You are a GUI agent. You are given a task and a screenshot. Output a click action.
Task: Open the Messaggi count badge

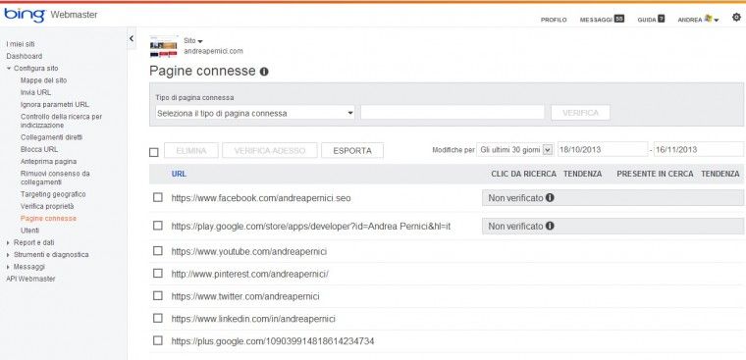click(x=619, y=19)
